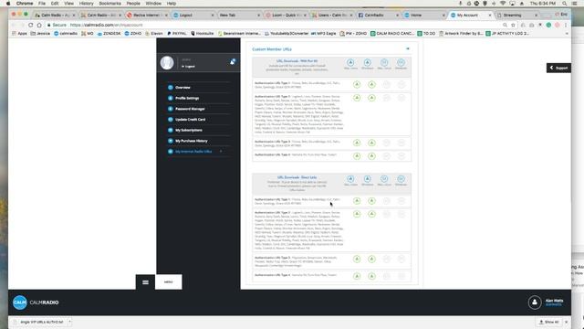Switch to the New Tab browser tab
The height and width of the screenshot is (329, 584).
tap(240, 15)
